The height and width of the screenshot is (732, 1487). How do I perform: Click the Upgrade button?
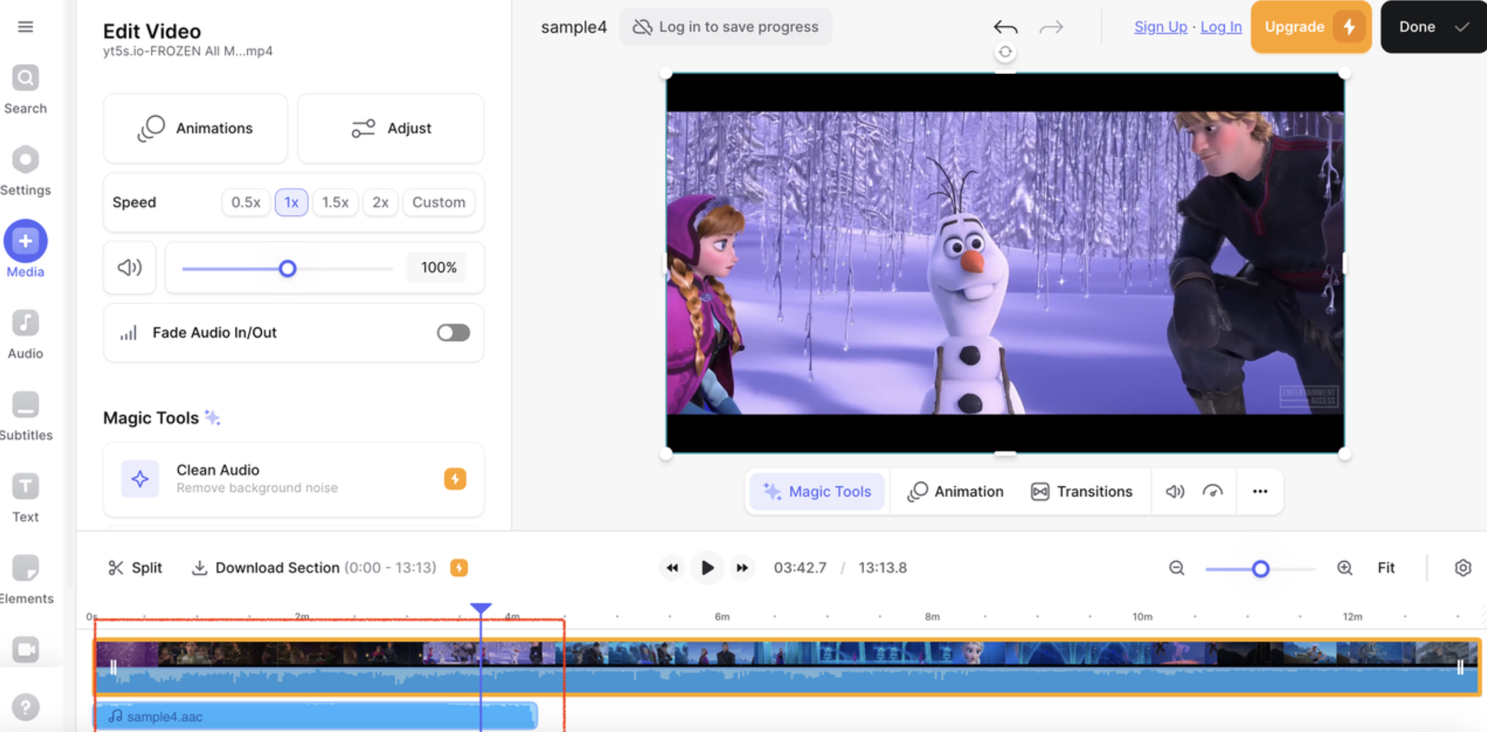click(x=1311, y=27)
